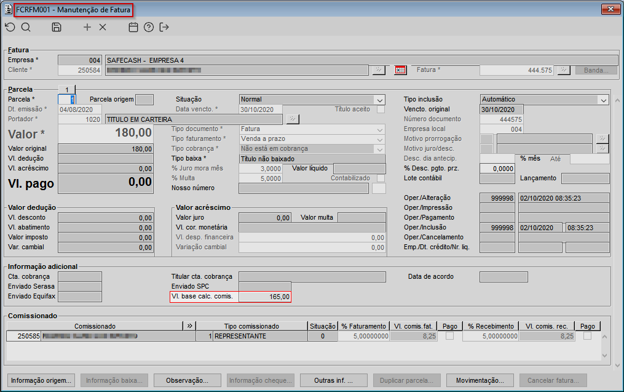624x392 pixels.
Task: Click the save diskette toolbar icon
Action: (x=57, y=27)
